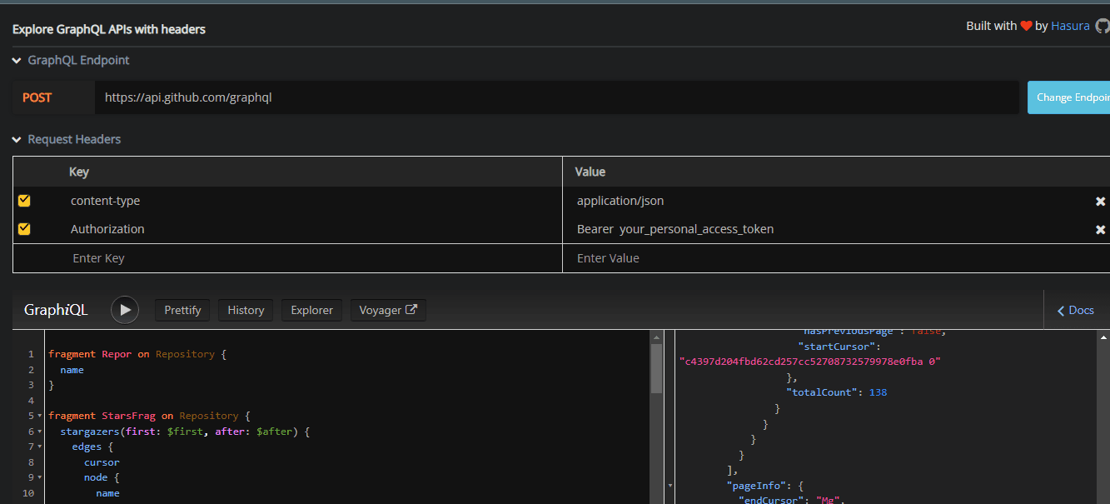Collapse the Request Headers section
This screenshot has height=504, width=1110.
[17, 140]
